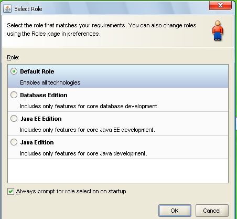Click the Java Edition title text
This screenshot has height=219, width=237.
(x=37, y=142)
